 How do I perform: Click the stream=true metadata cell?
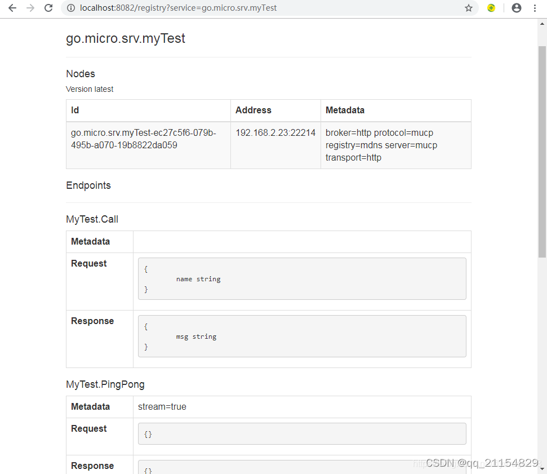coord(302,406)
